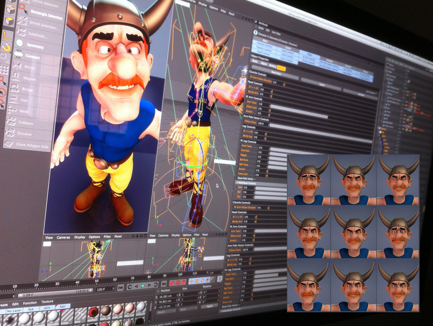Screen dimensions: 433x326
Task: Uncheck the upper Show Pole Vector checkbox
Action: [x=255, y=179]
